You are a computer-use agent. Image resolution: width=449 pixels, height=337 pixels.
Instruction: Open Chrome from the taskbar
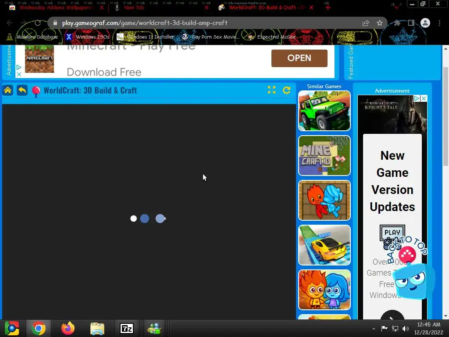pos(39,328)
